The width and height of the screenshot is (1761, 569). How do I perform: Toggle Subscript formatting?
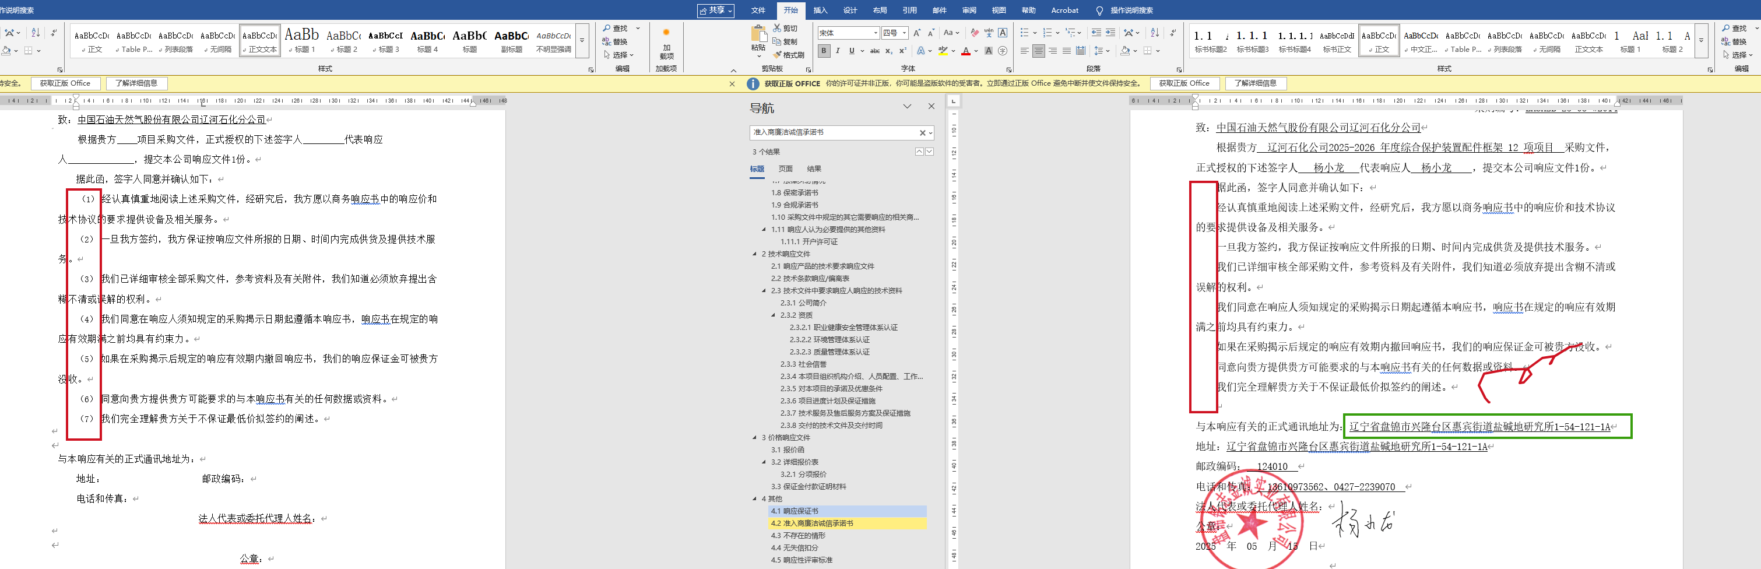tap(889, 51)
